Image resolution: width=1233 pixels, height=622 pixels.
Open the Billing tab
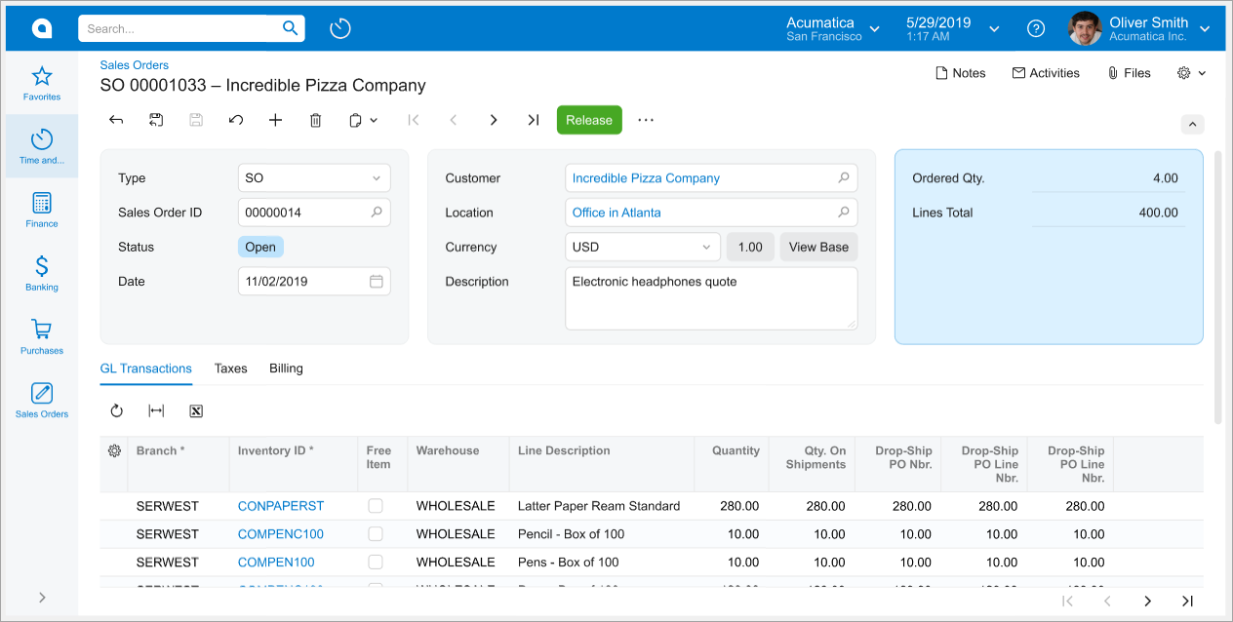click(286, 369)
